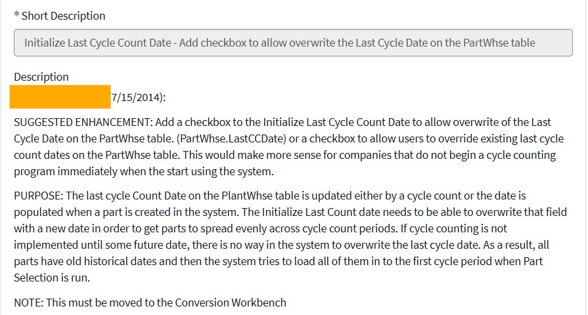This screenshot has width=588, height=315.
Task: Click the PURPOSE heading text
Action: [39, 196]
